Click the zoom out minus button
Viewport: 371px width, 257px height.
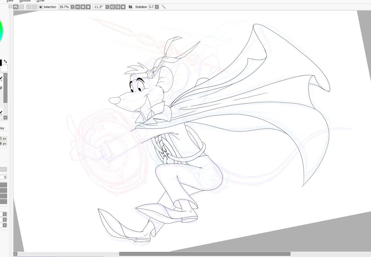[78, 7]
